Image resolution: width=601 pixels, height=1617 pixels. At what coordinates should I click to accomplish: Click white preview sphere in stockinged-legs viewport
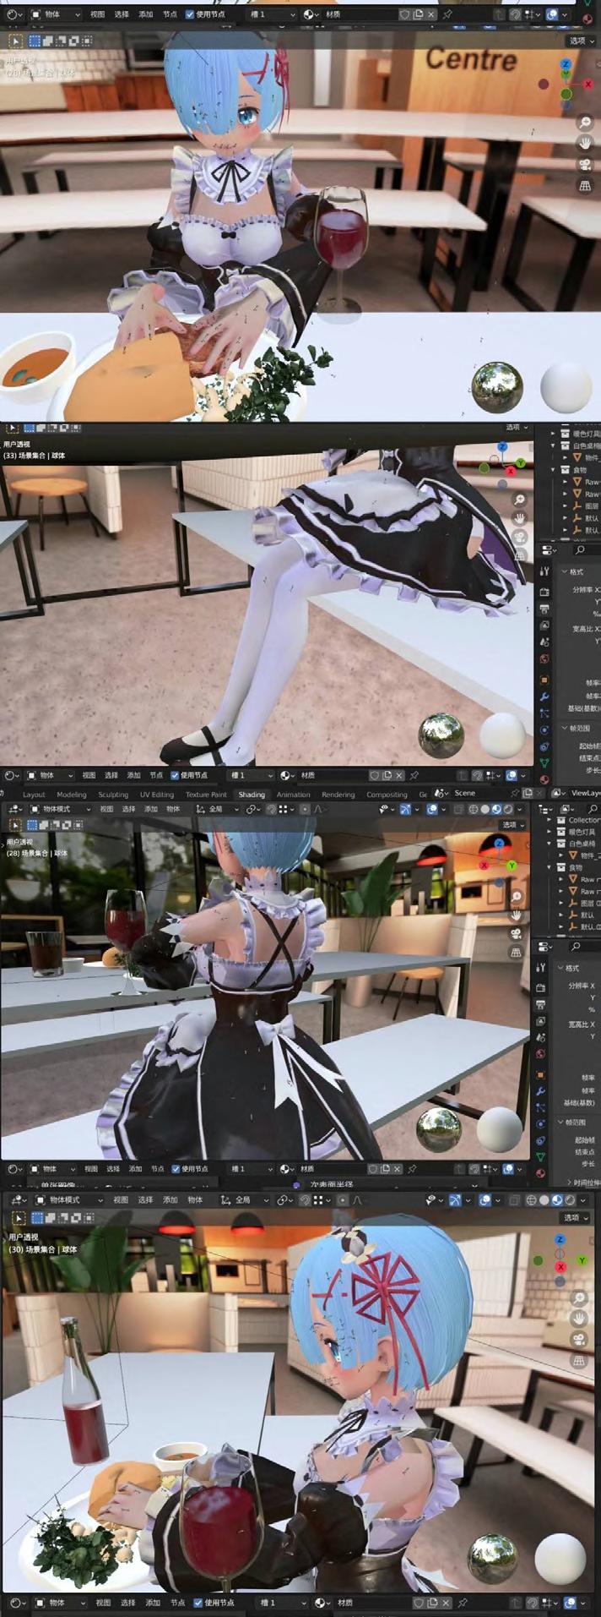(502, 735)
